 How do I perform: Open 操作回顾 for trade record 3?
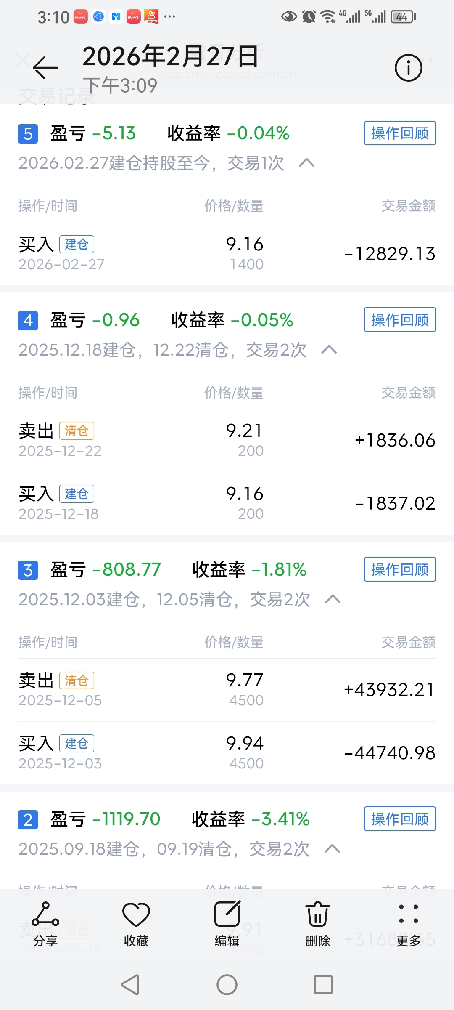point(399,569)
